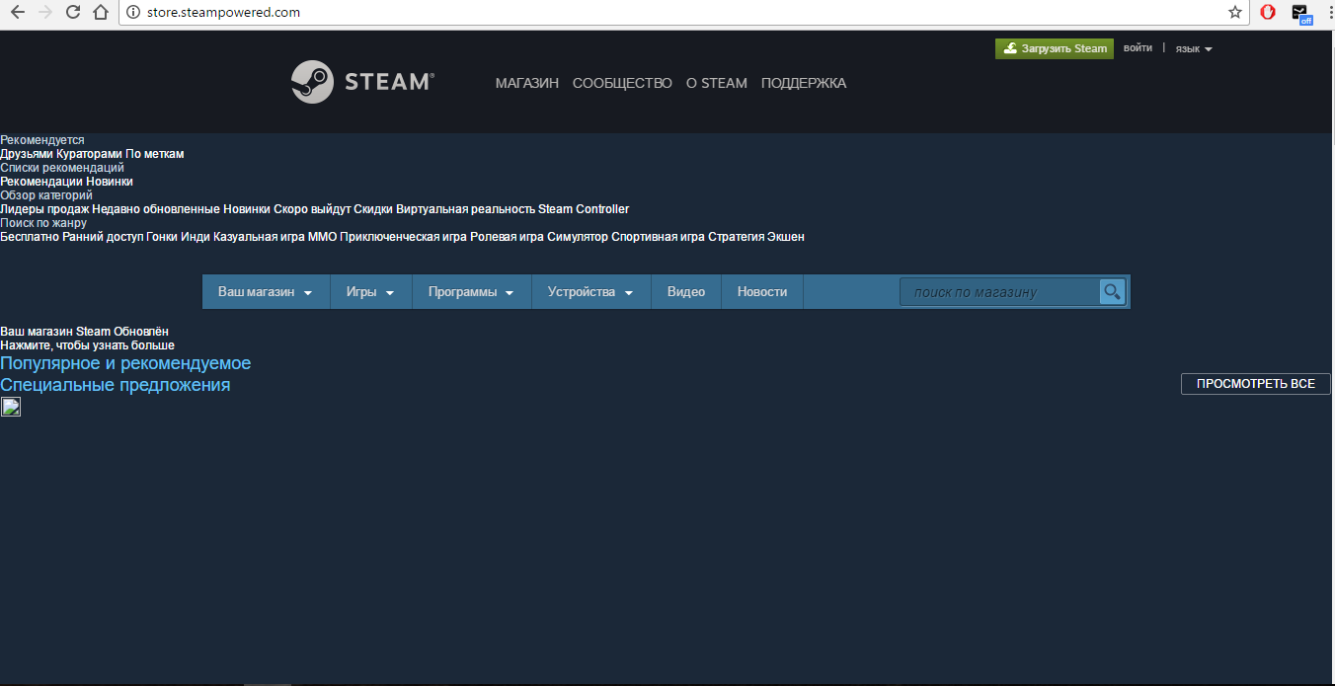1335x686 pixels.
Task: Open the Новости tab
Action: point(762,292)
